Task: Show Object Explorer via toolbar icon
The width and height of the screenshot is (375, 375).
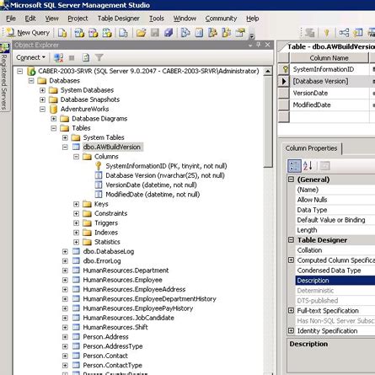Action: (x=213, y=33)
